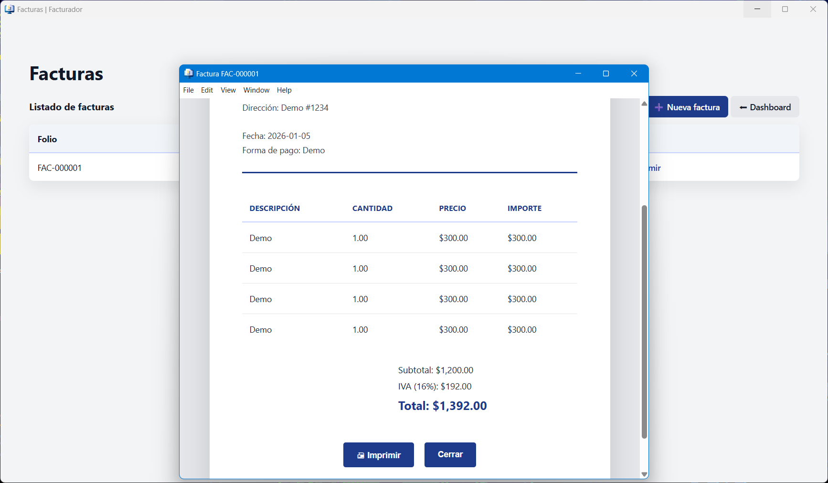The image size is (828, 483).
Task: Open the Help menu
Action: coord(284,90)
